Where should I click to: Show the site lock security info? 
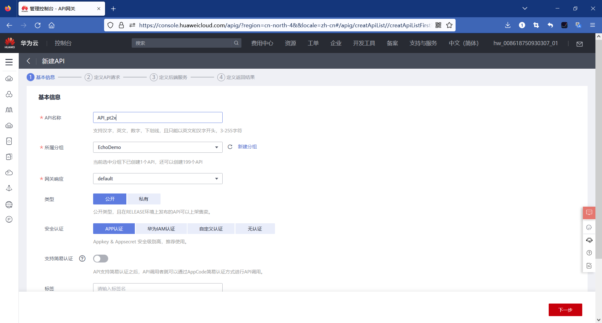pyautogui.click(x=121, y=25)
